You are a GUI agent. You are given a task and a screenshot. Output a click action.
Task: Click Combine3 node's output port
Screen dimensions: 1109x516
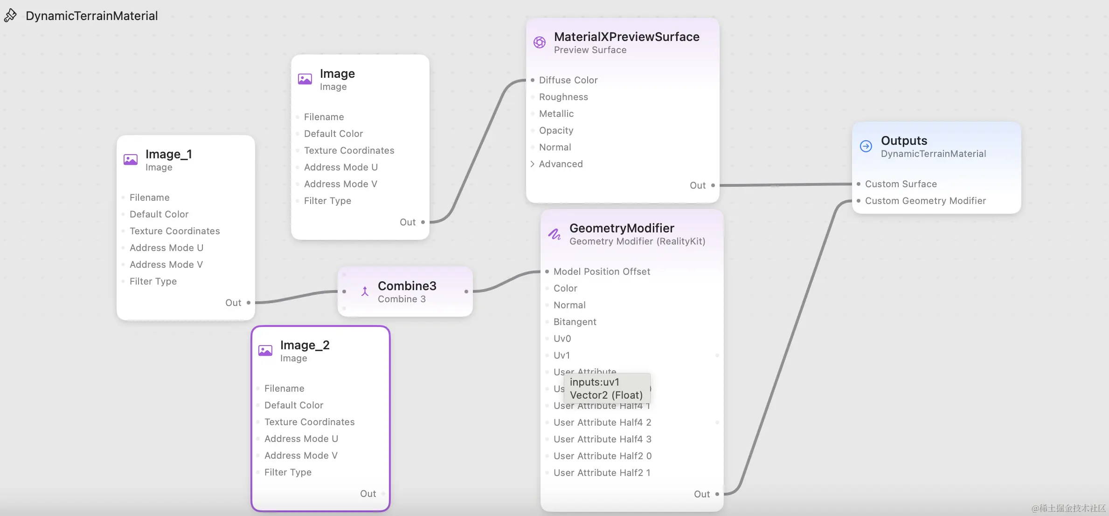pos(466,292)
